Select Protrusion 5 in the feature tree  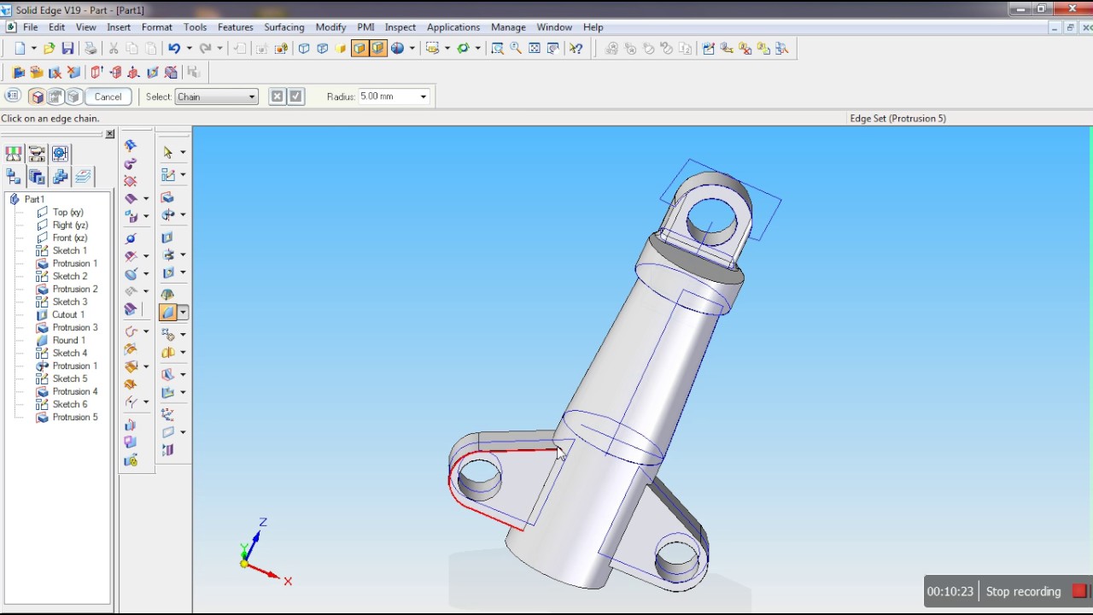pyautogui.click(x=75, y=417)
